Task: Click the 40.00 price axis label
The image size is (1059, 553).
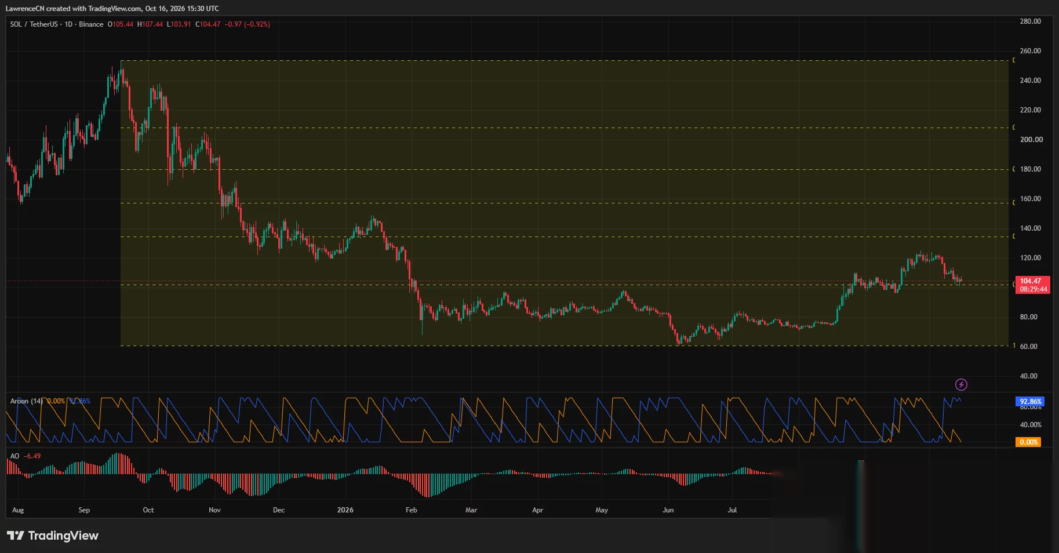Action: 1028,376
